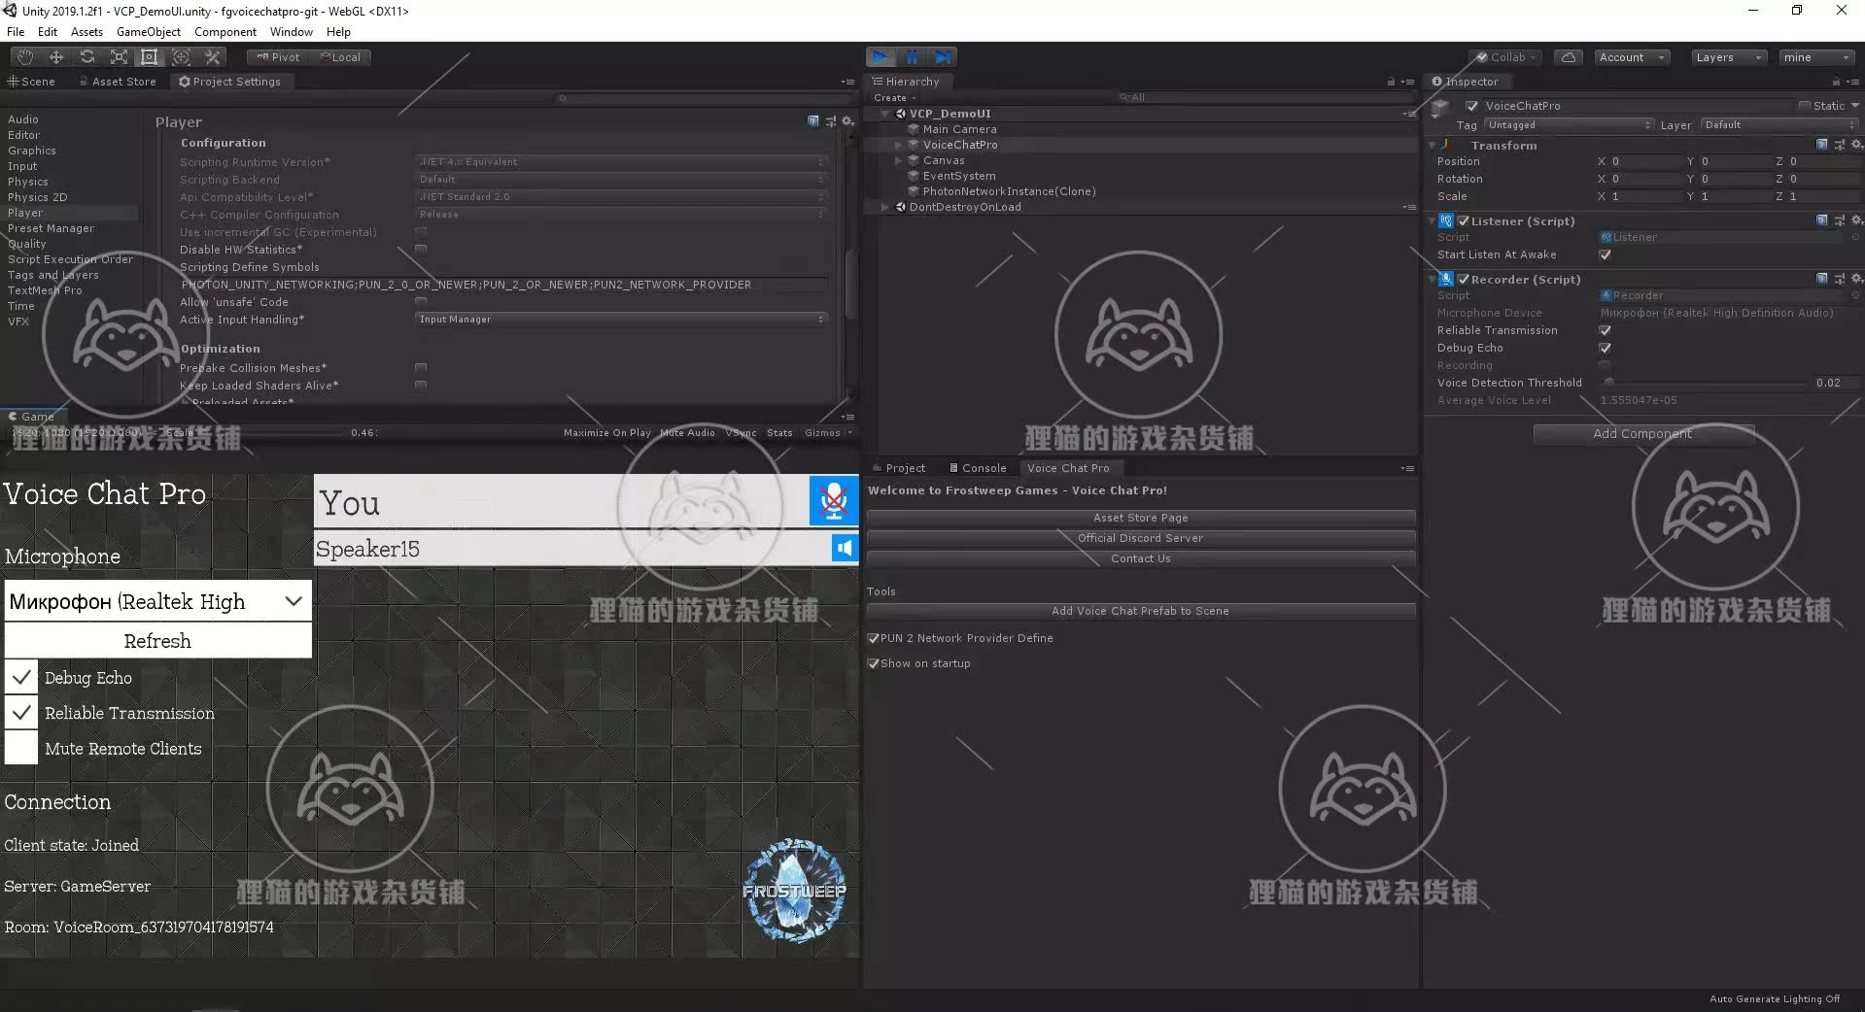This screenshot has width=1865, height=1012.
Task: Select the Scale tool in toolbar
Action: (119, 57)
